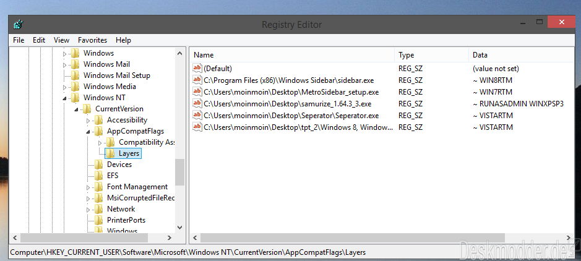The height and width of the screenshot is (261, 581).
Task: Open the Favorites menu
Action: [x=93, y=40]
